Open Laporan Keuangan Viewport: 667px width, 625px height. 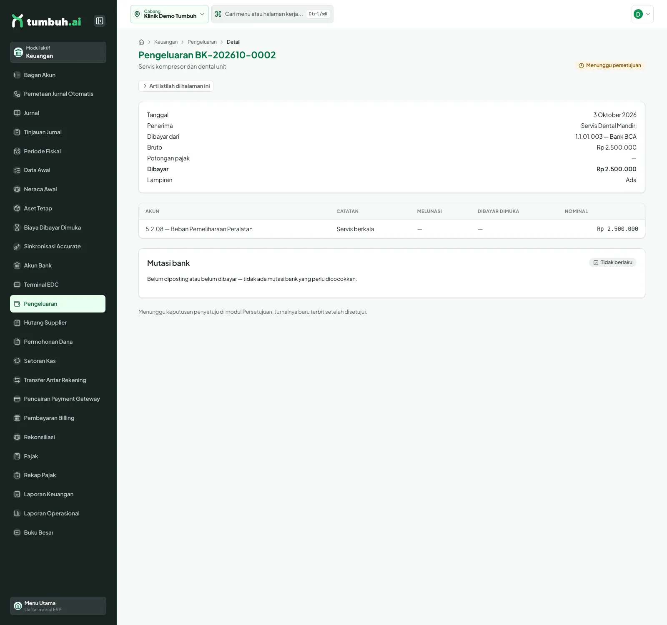[58, 494]
